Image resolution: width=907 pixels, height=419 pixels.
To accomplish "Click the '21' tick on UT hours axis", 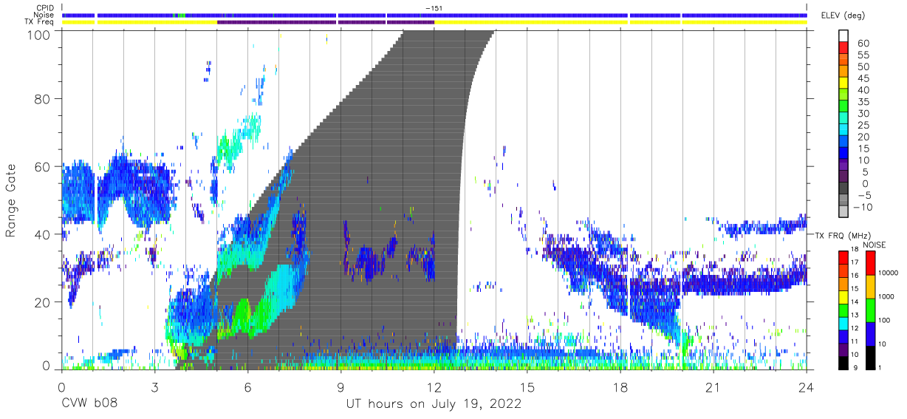I will pyautogui.click(x=713, y=387).
